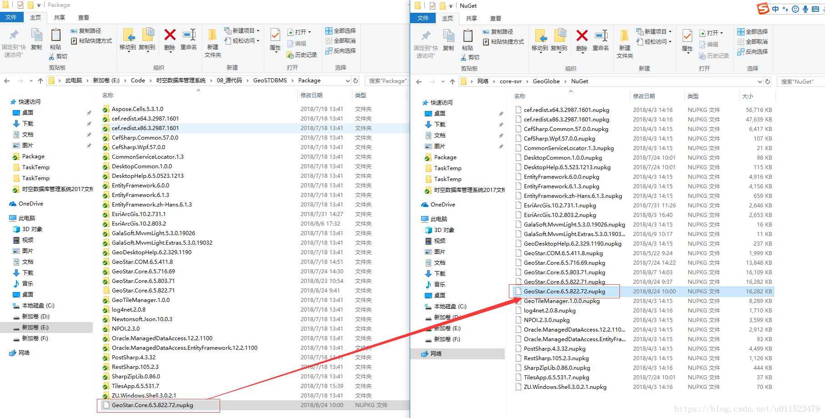This screenshot has height=418, width=825.
Task: Switch to 查看 tab in NuGet window
Action: (x=496, y=18)
